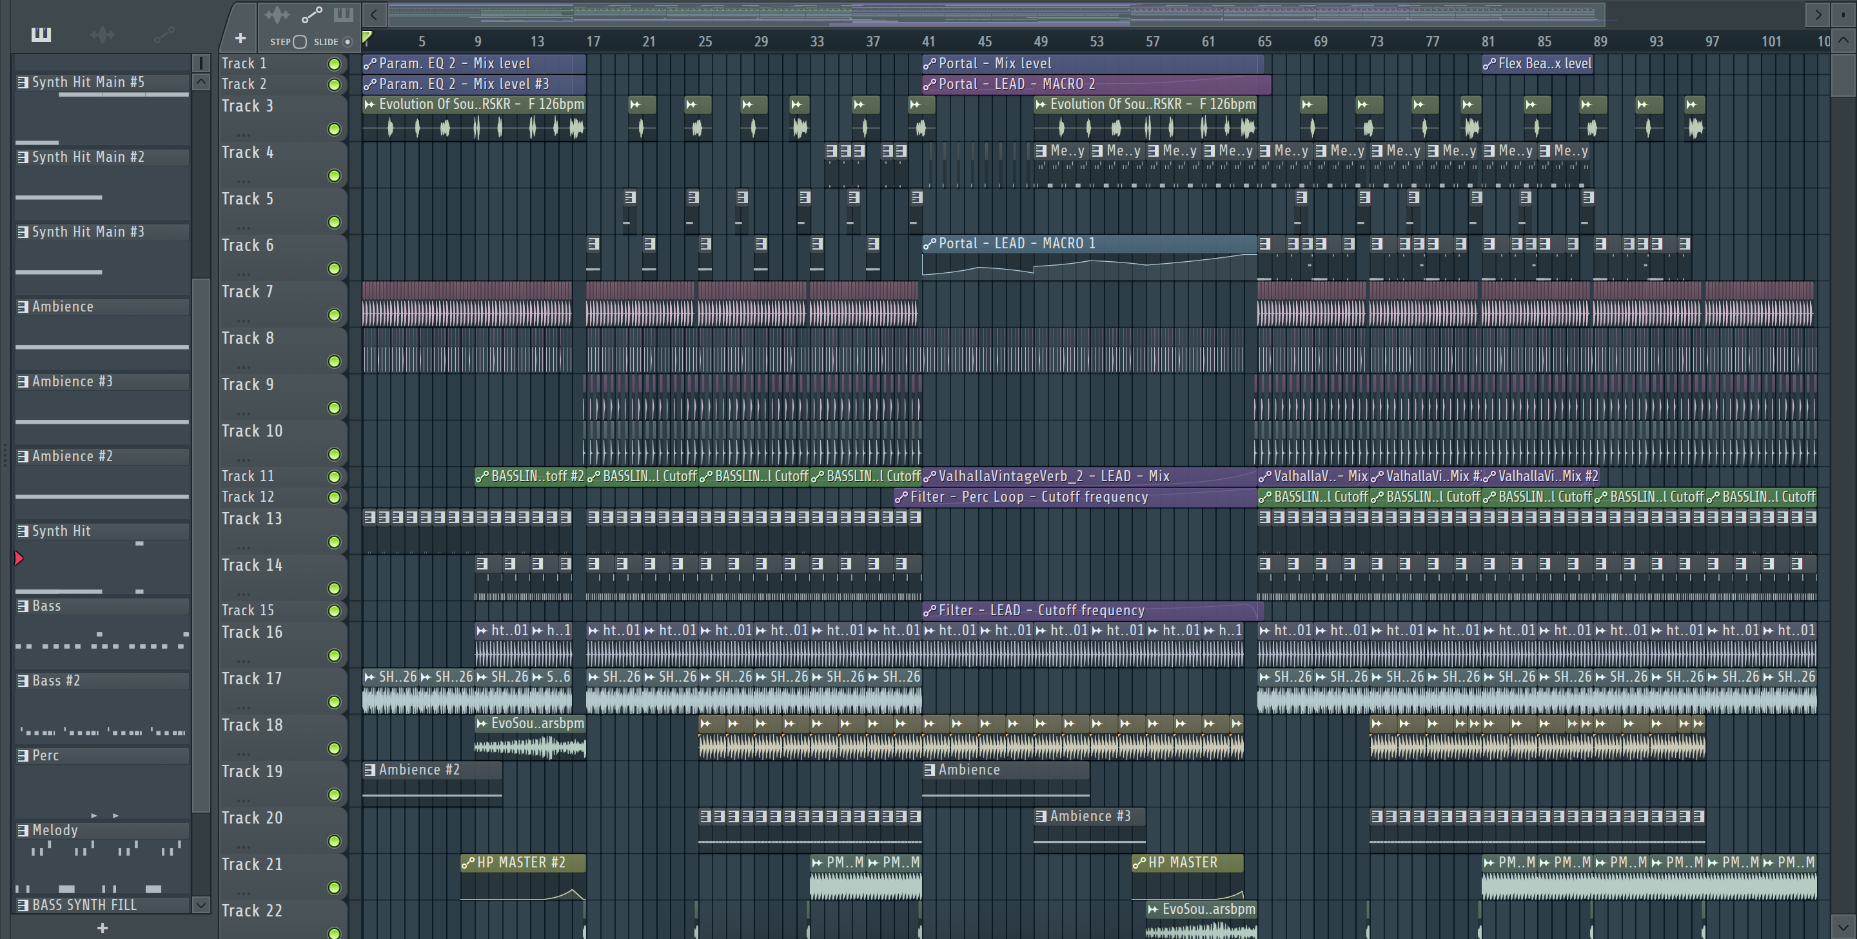Click bar 65 on the timeline ruler
Image resolution: width=1857 pixels, height=939 pixels.
[x=1264, y=42]
